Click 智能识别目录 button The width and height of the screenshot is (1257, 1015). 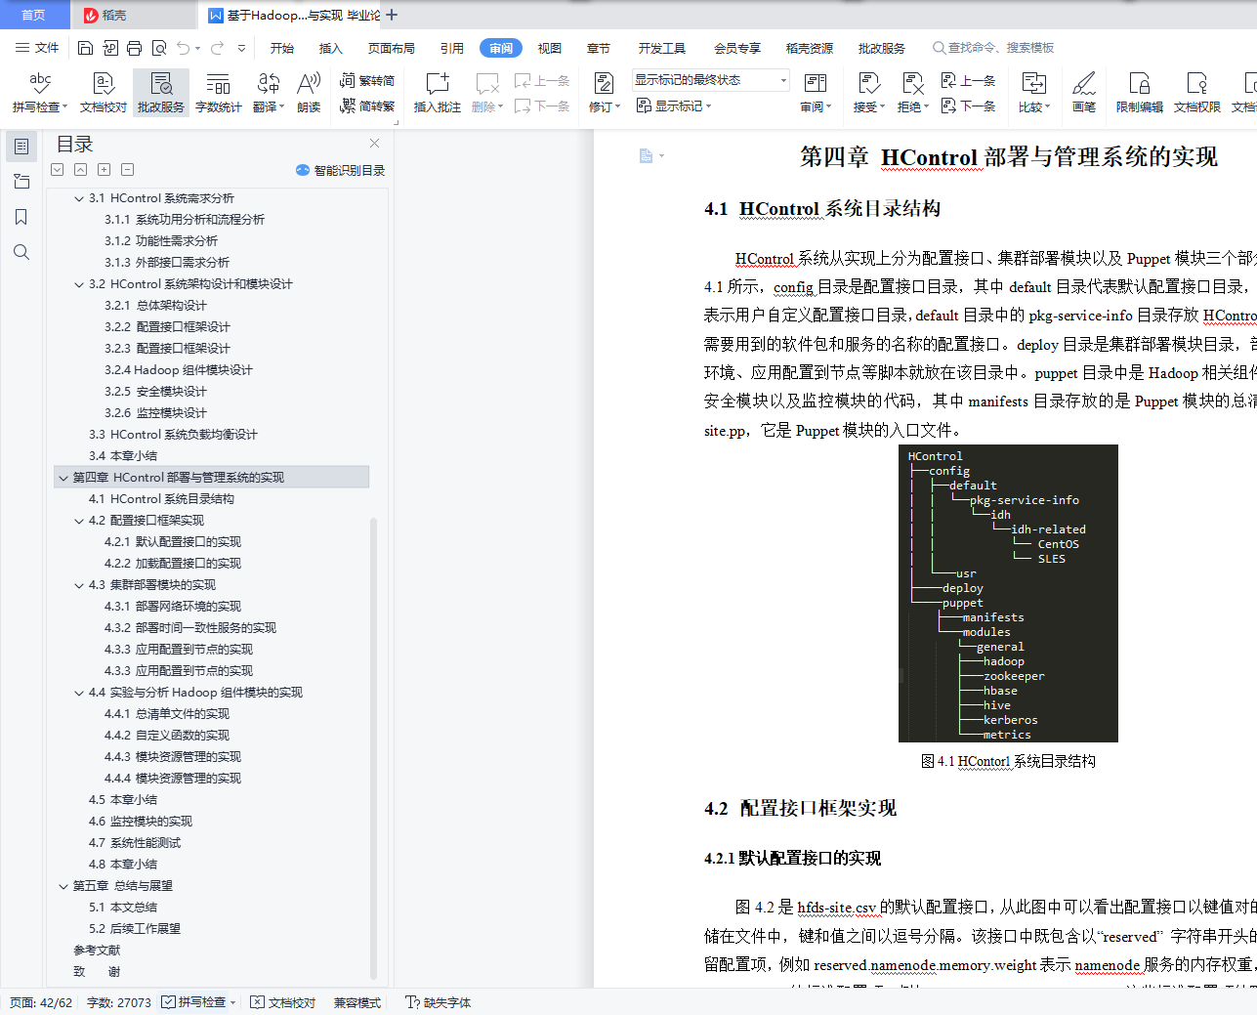(x=340, y=170)
